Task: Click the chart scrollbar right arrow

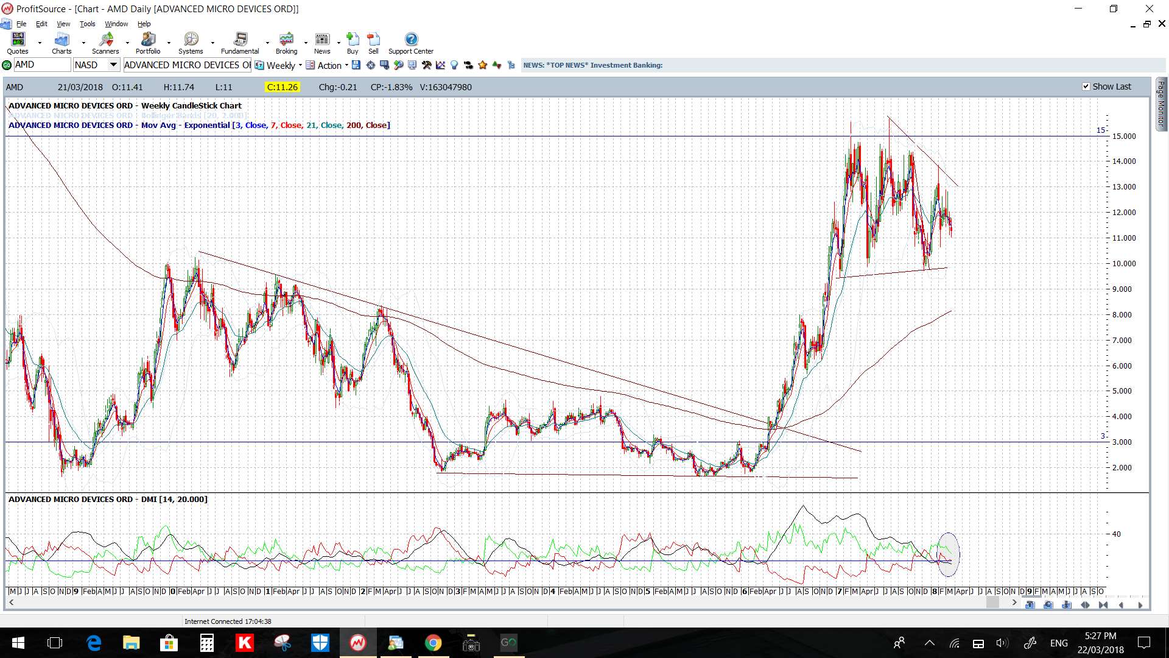Action: click(x=1014, y=603)
